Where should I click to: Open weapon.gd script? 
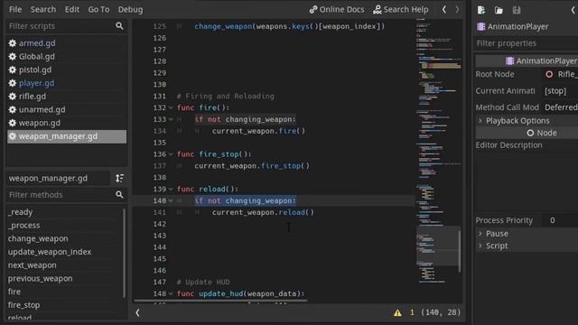pos(40,123)
